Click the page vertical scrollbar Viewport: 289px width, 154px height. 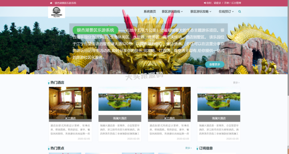point(288,77)
